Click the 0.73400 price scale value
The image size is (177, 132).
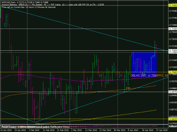tap(173, 25)
